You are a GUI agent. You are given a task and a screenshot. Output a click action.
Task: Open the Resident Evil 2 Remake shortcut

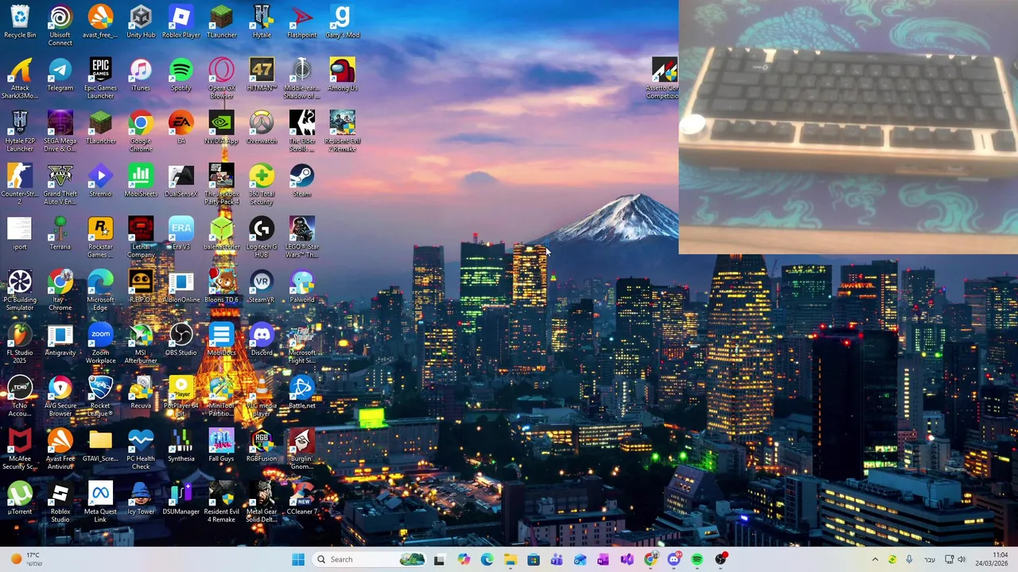[342, 131]
